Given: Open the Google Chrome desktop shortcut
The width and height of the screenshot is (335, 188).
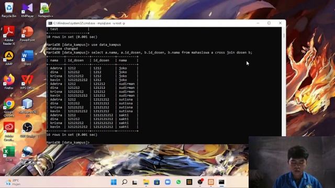Looking at the screenshot, I should (x=9, y=107).
